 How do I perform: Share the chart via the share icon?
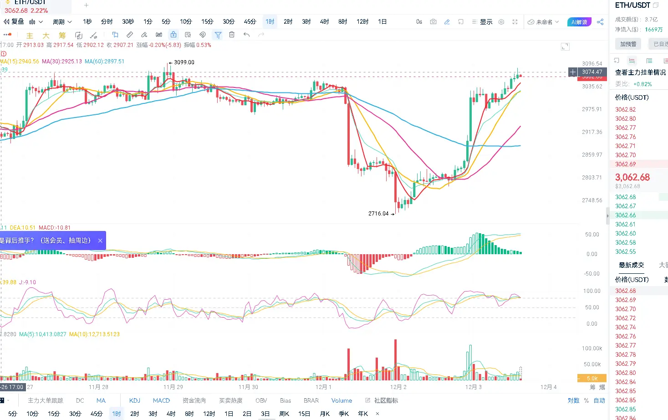pyautogui.click(x=600, y=21)
